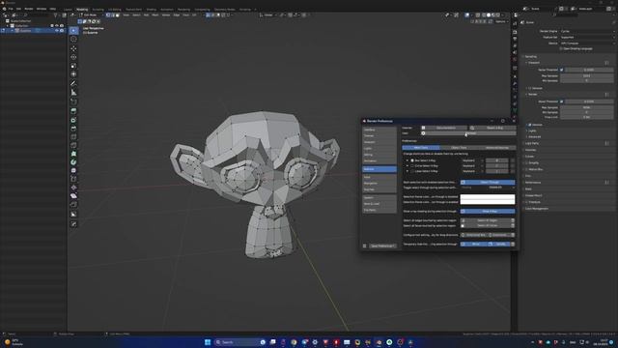Select the Annotate pencil tool
The image size is (618, 348).
tap(73, 83)
